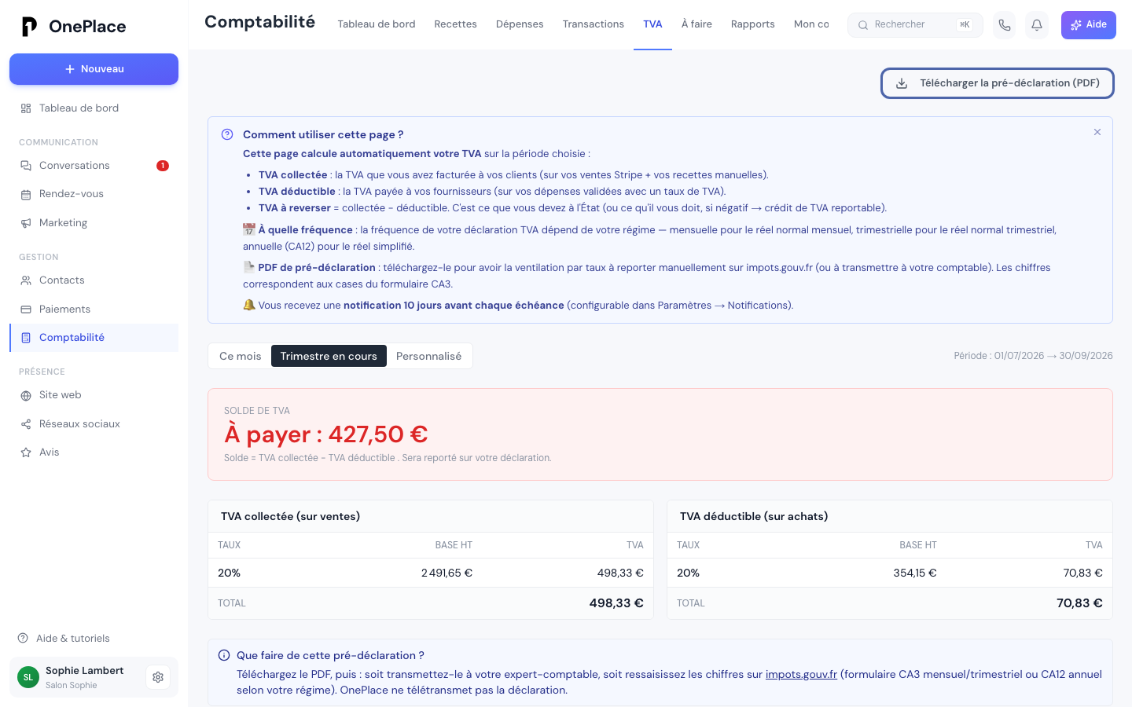1132x707 pixels.
Task: Click the download icon on pré-déclaration button
Action: pos(902,83)
